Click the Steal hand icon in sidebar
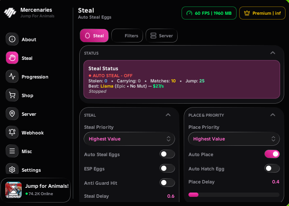Screen dimensions: 289x206 (12, 58)
